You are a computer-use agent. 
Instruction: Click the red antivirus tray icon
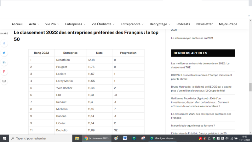(200, 138)
